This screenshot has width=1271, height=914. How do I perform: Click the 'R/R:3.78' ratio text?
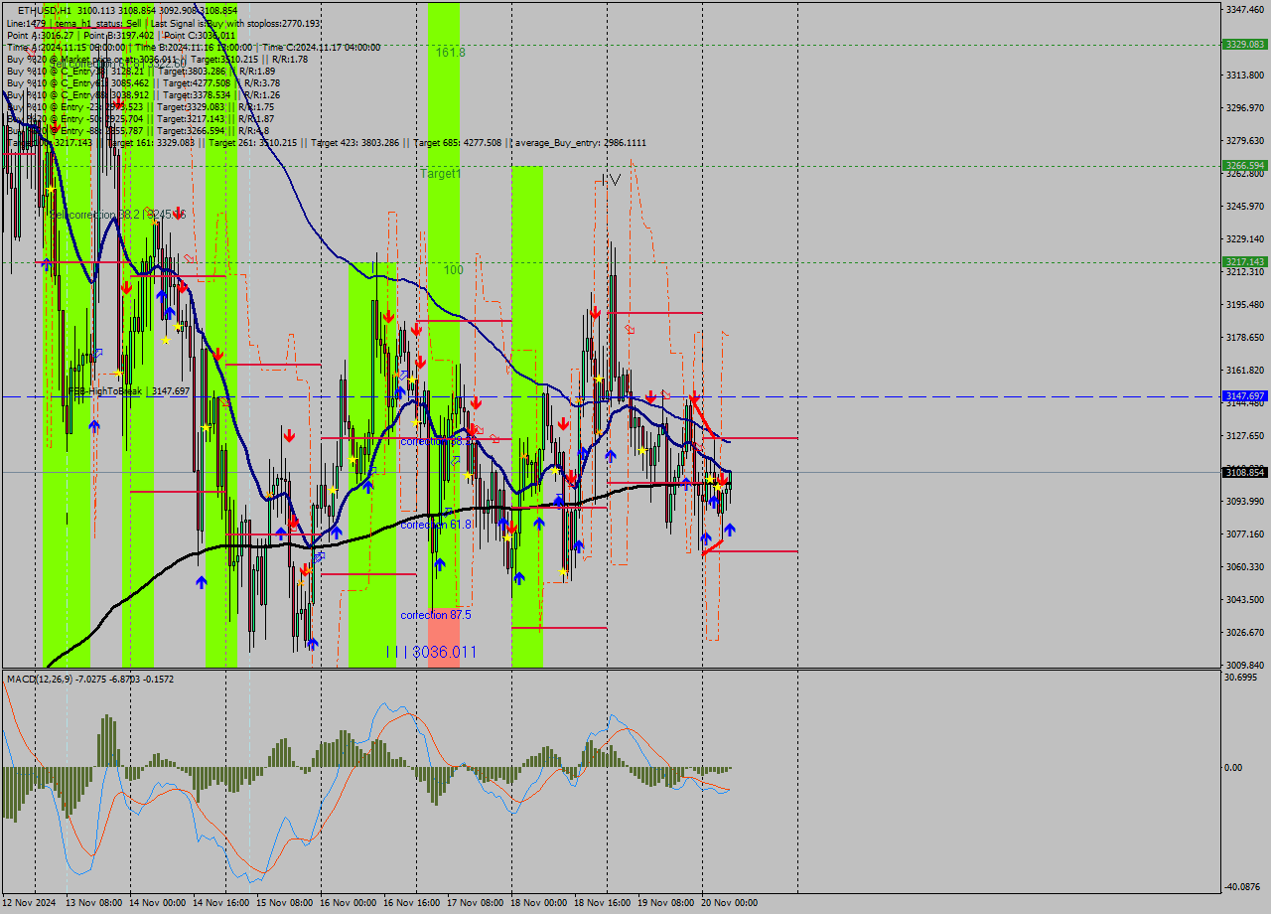262,82
